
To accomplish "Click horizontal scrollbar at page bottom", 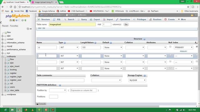I will (x=81, y=106).
